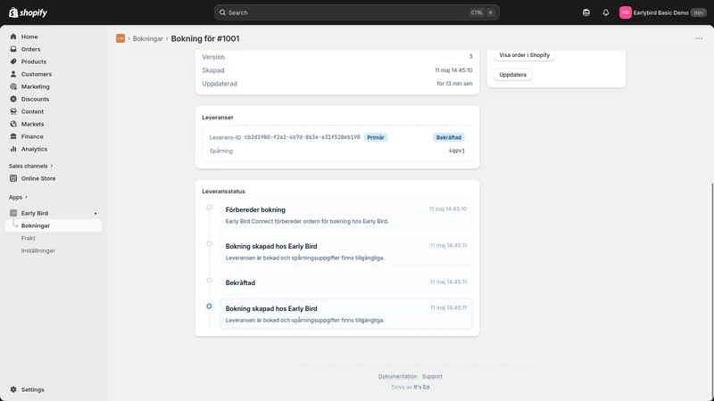The height and width of the screenshot is (401, 714).
Task: Open the three-dot page actions menu
Action: coord(699,38)
